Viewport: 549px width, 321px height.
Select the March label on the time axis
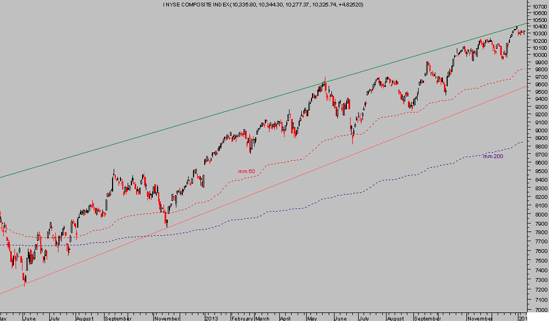[263, 318]
